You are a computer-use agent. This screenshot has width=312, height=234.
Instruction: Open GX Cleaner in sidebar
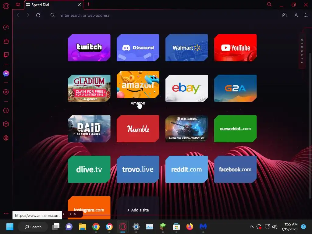6,41
